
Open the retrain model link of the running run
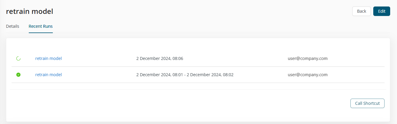[x=48, y=58]
